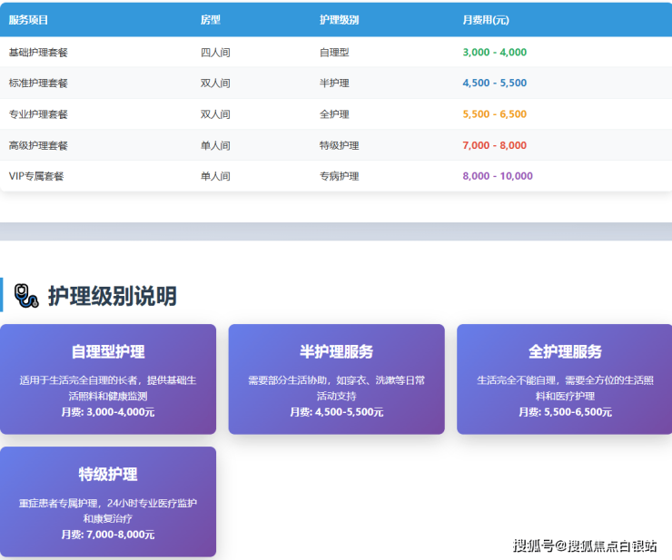
Task: Open the 自理型护理 card
Action: (108, 379)
